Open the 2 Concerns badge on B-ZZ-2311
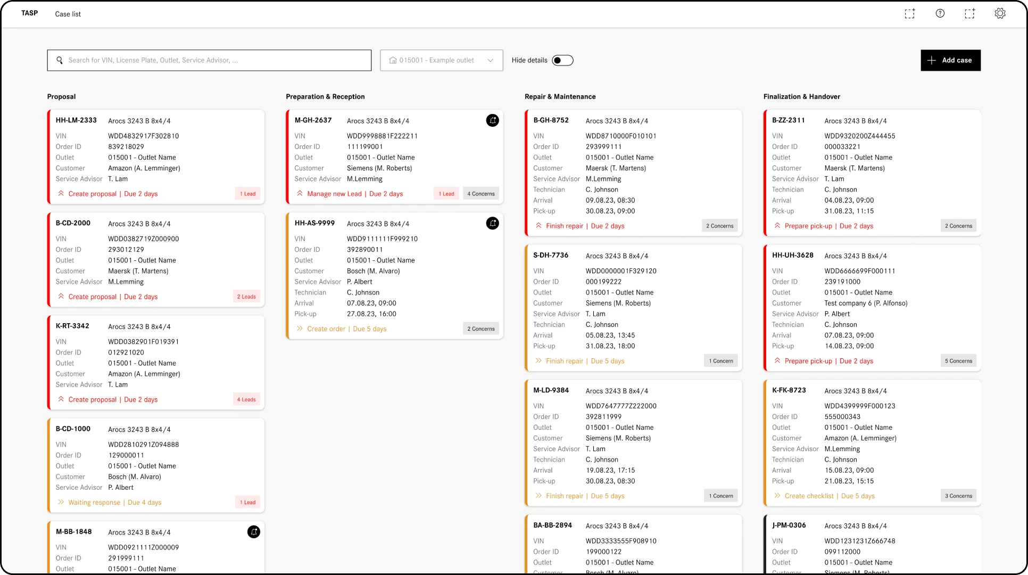Image resolution: width=1028 pixels, height=575 pixels. [959, 226]
